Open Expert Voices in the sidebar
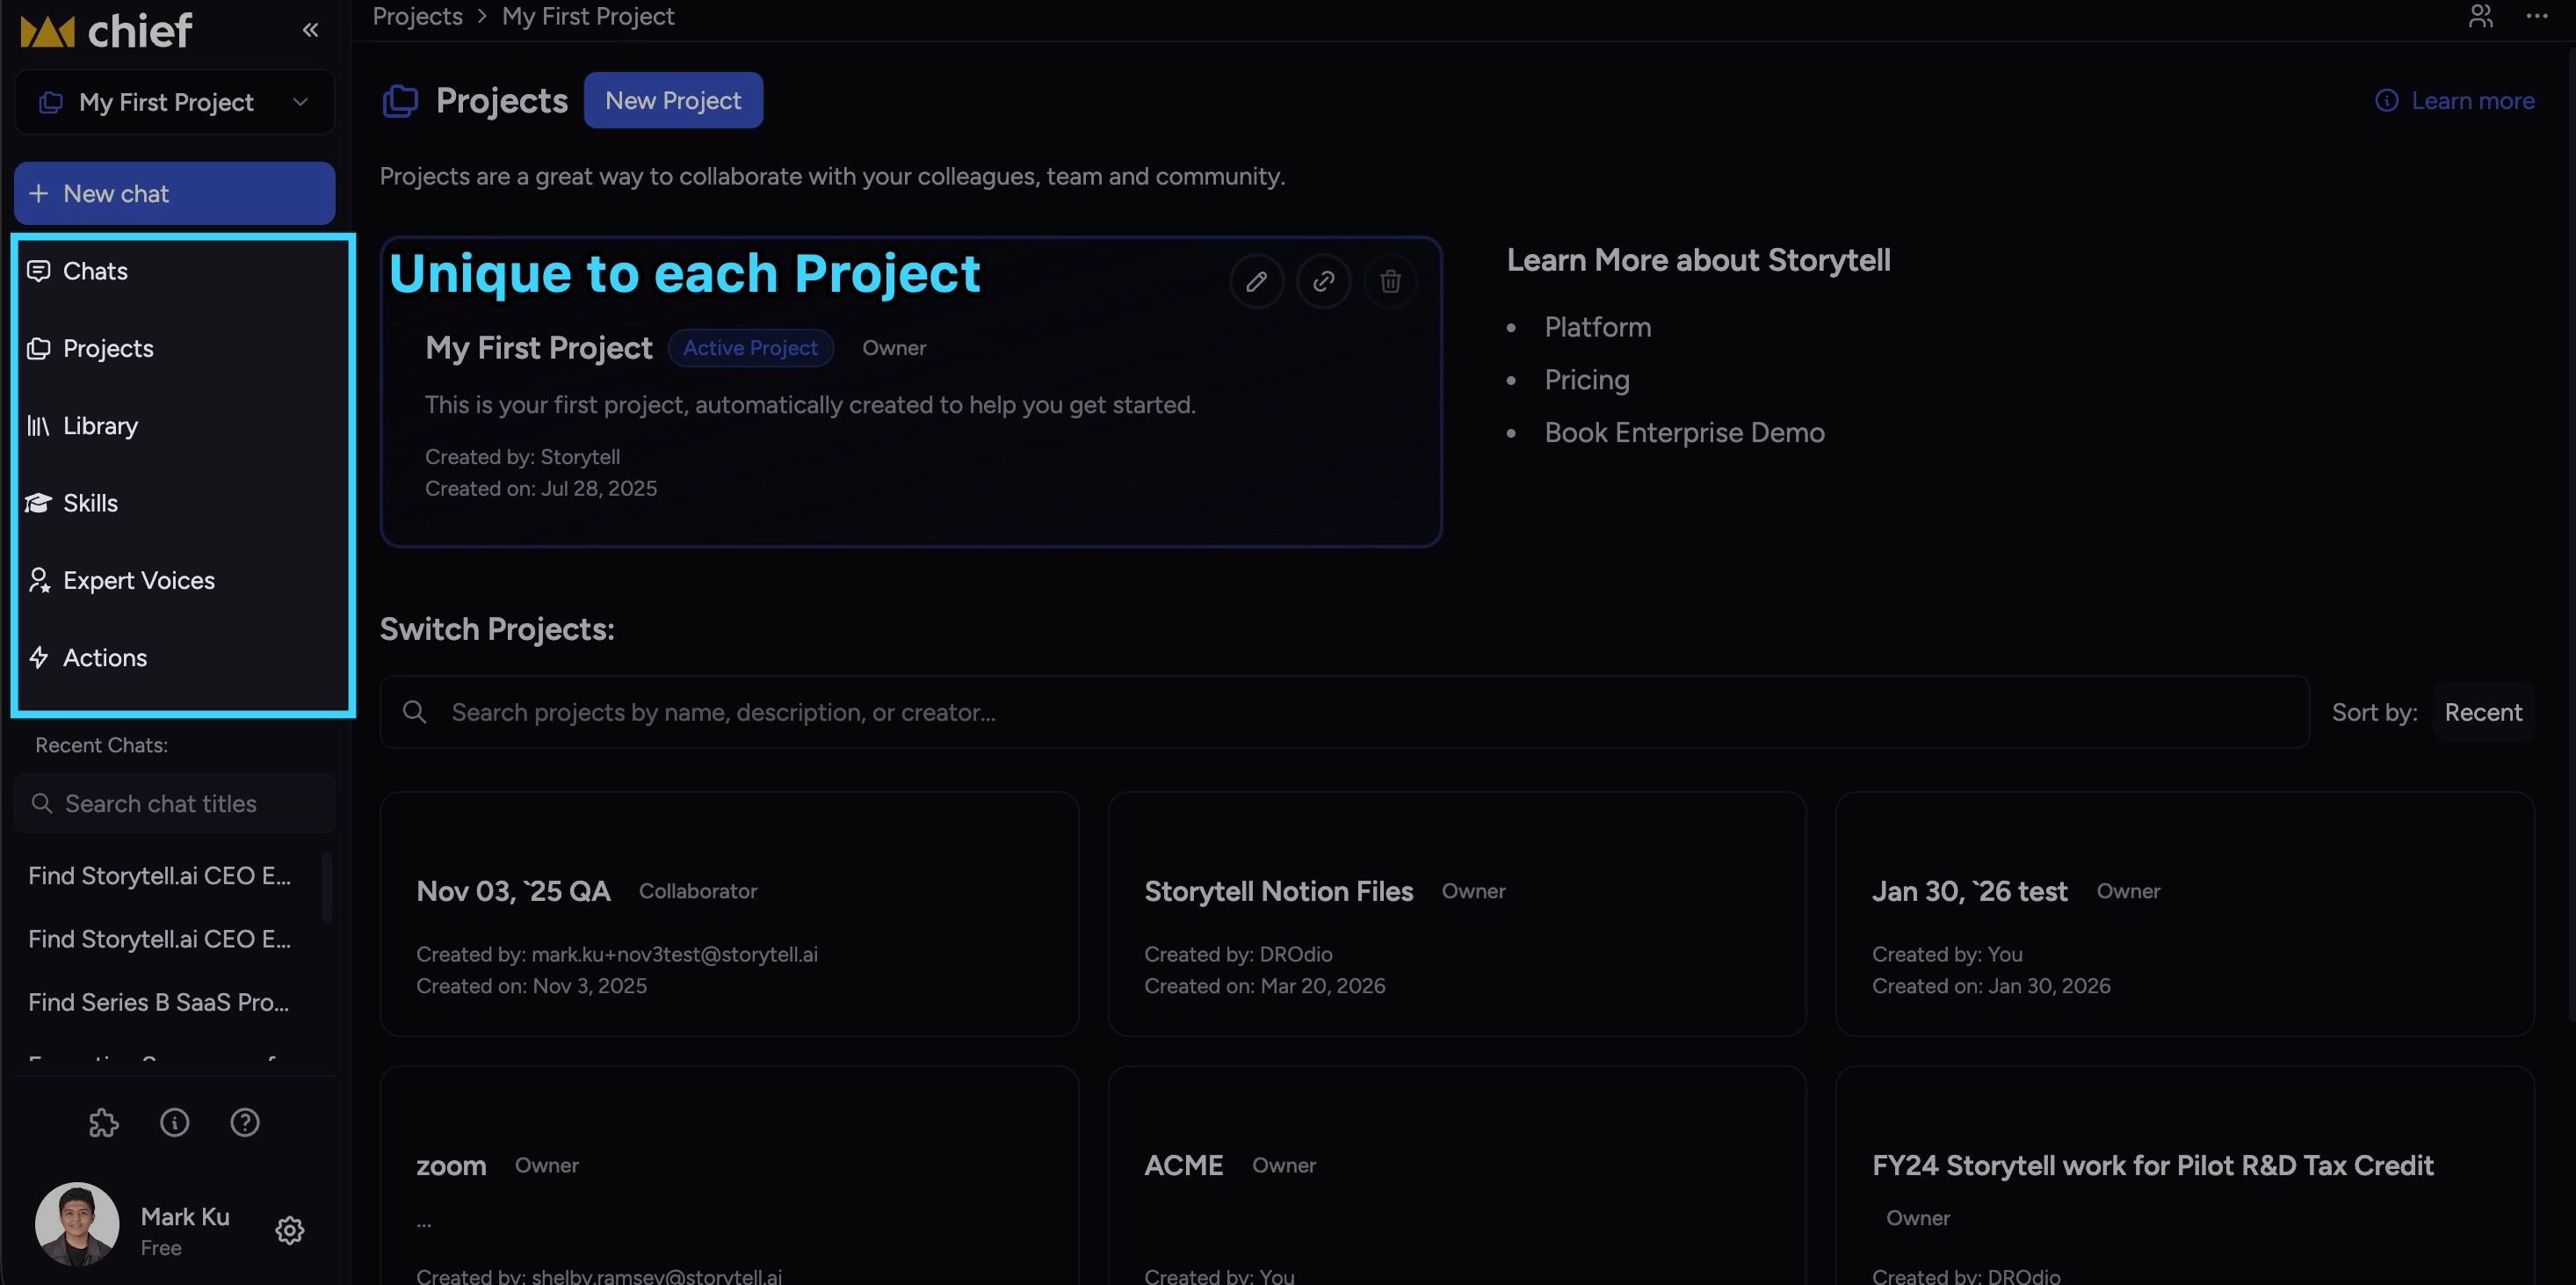The height and width of the screenshot is (1285, 2576). (x=138, y=580)
